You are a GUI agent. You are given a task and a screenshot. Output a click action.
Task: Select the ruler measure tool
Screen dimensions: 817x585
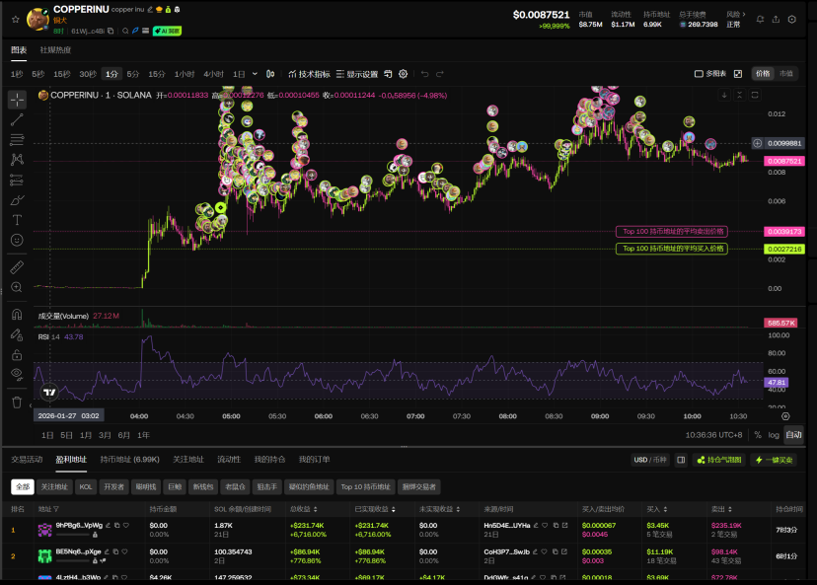click(x=17, y=267)
